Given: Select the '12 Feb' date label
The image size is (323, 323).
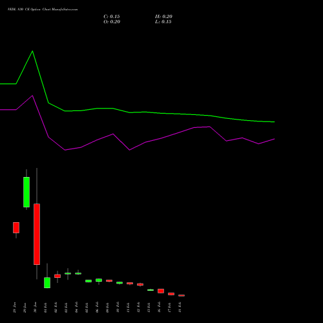Looking at the screenshot, I should coord(138,307).
